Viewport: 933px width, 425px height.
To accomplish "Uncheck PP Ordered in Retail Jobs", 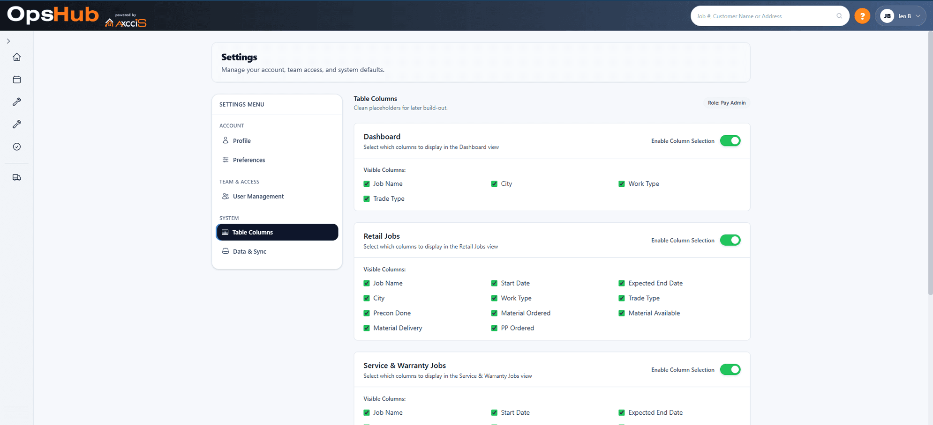I will coord(494,328).
